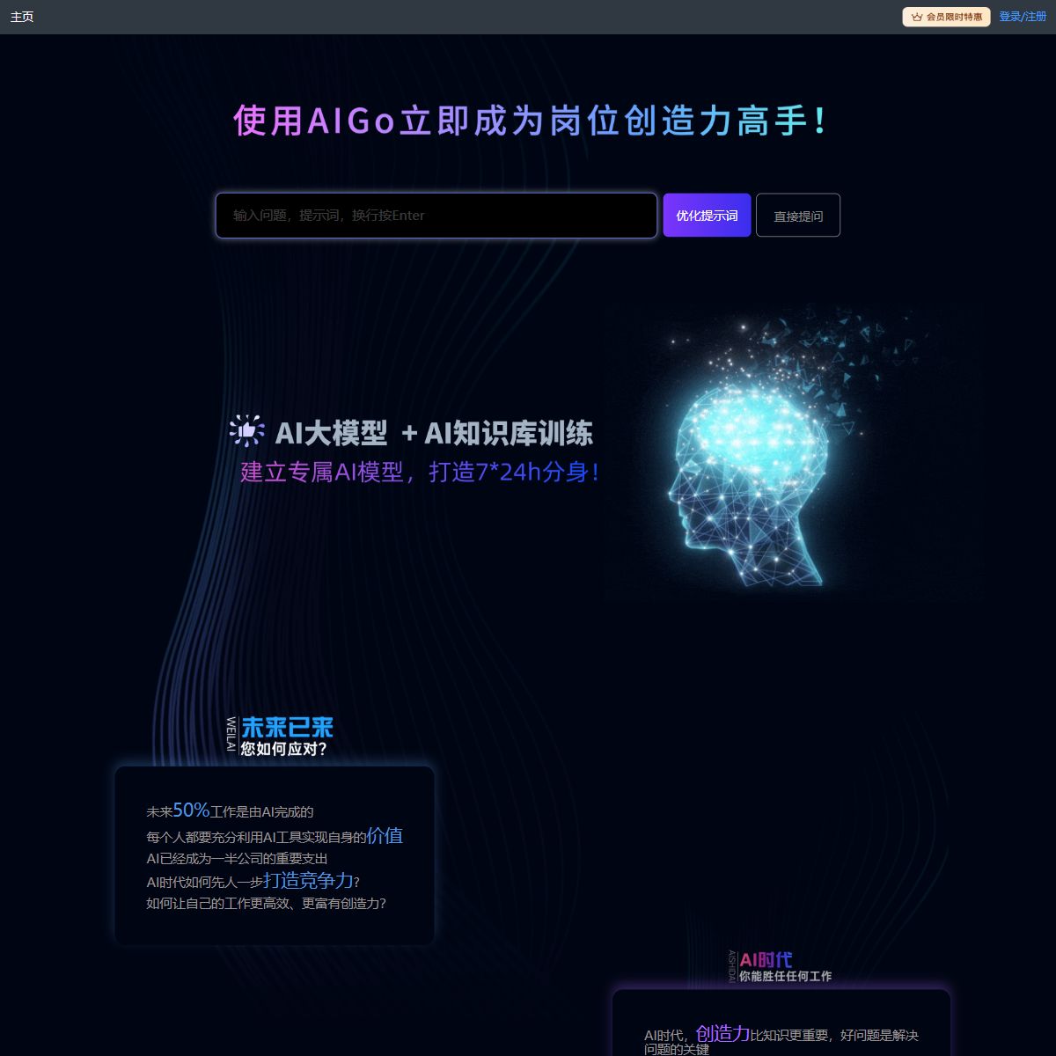Click the 未来已来 section title

[x=288, y=728]
